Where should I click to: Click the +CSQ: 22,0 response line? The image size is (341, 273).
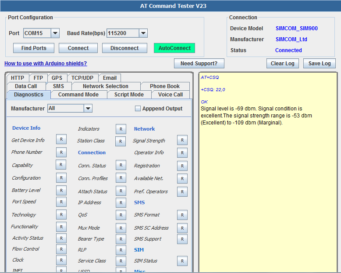coord(213,89)
